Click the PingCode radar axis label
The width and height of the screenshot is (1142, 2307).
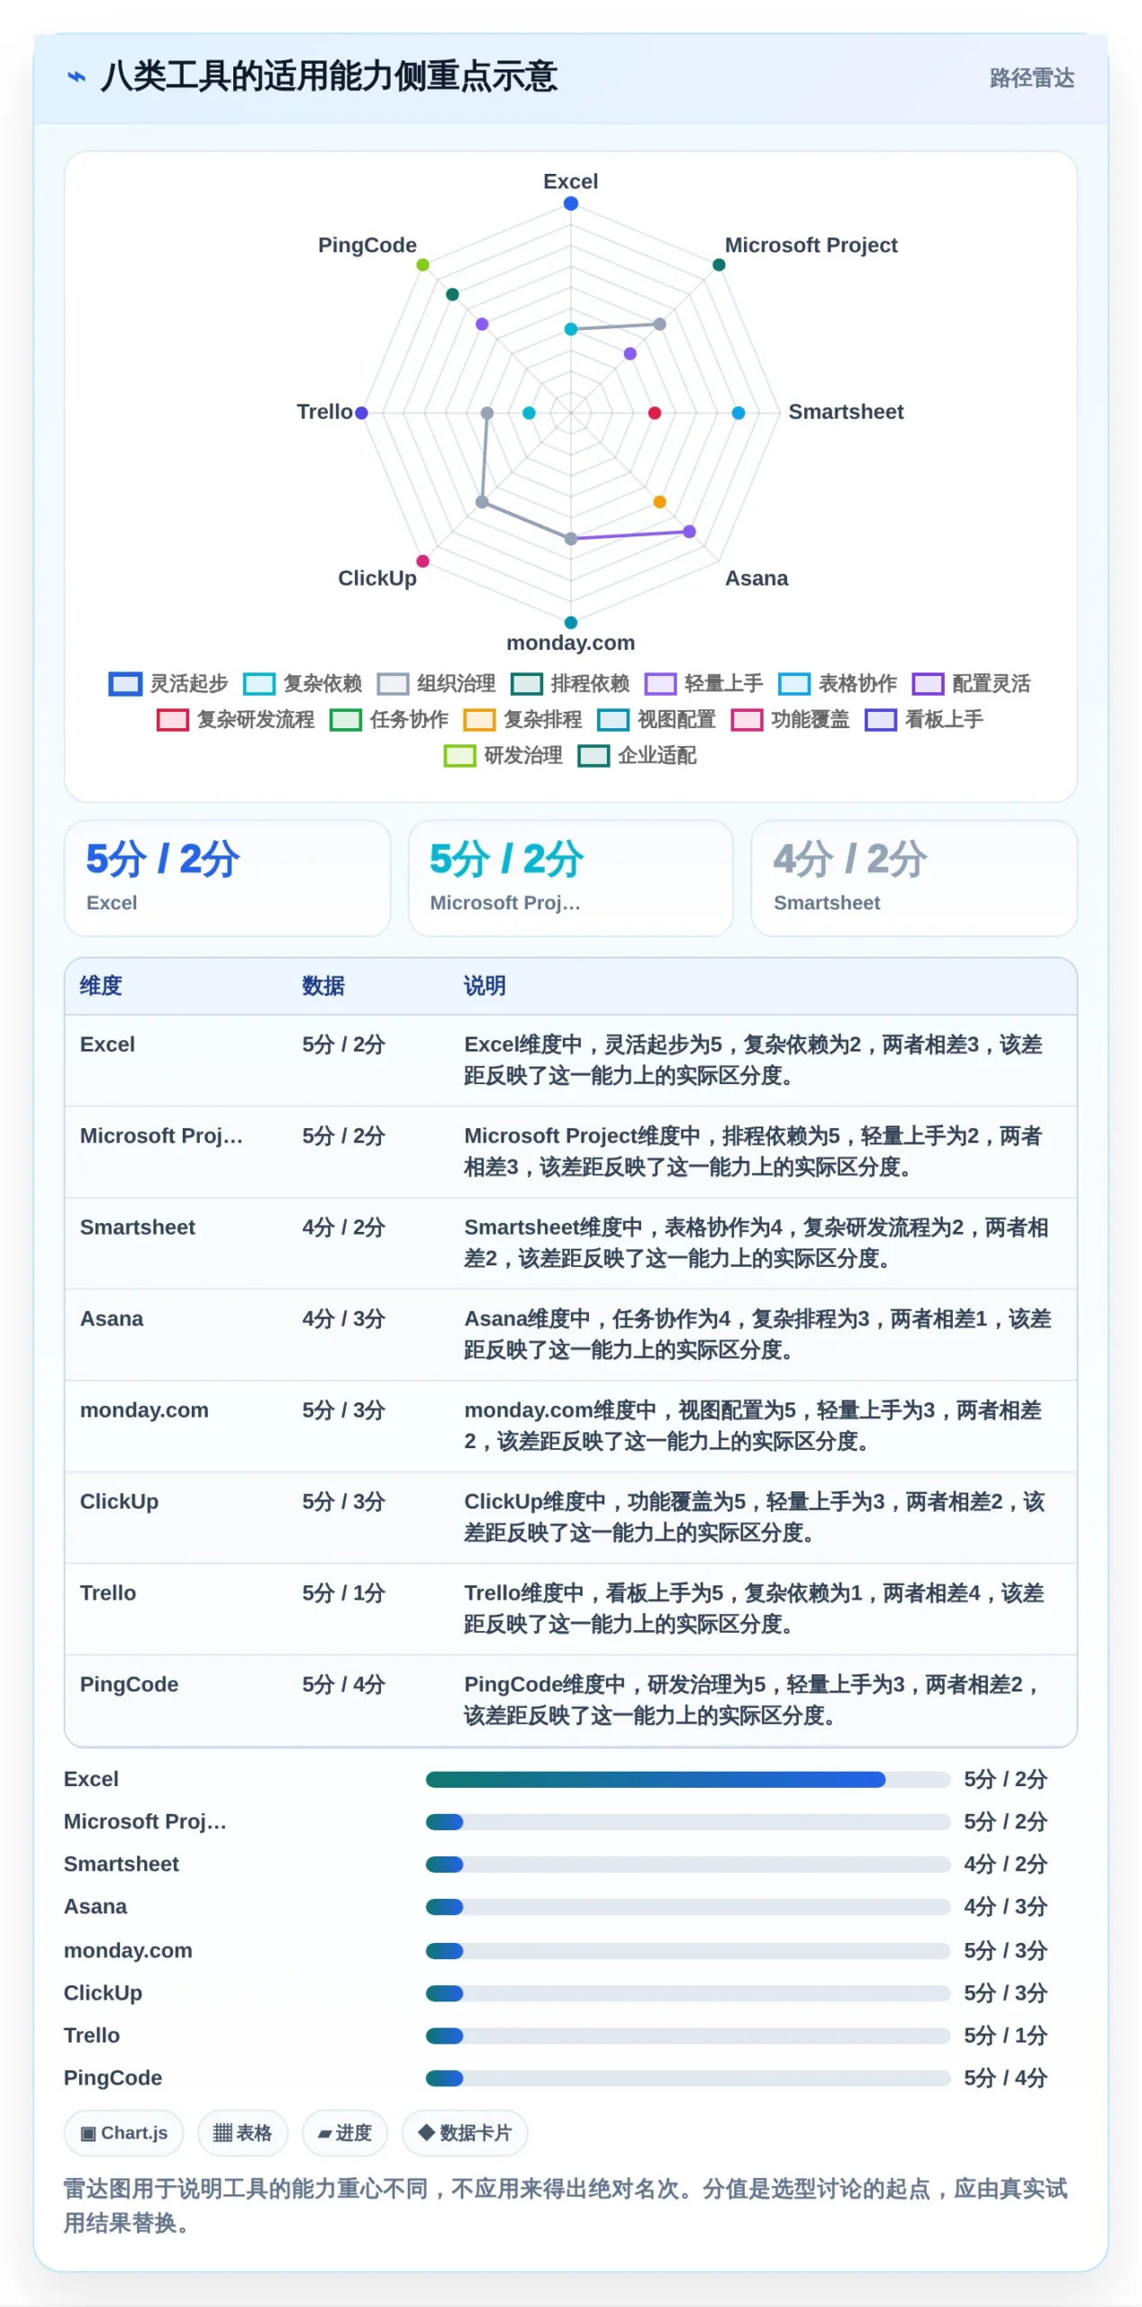(x=367, y=245)
